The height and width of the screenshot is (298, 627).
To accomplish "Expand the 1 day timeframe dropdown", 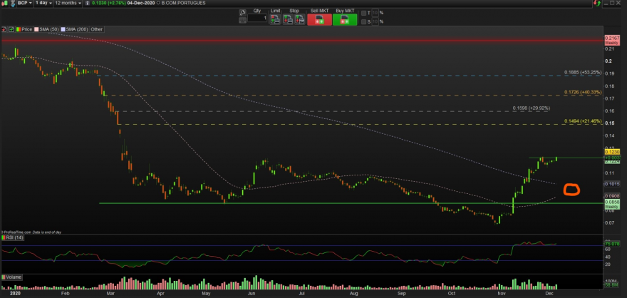I will click(x=43, y=3).
